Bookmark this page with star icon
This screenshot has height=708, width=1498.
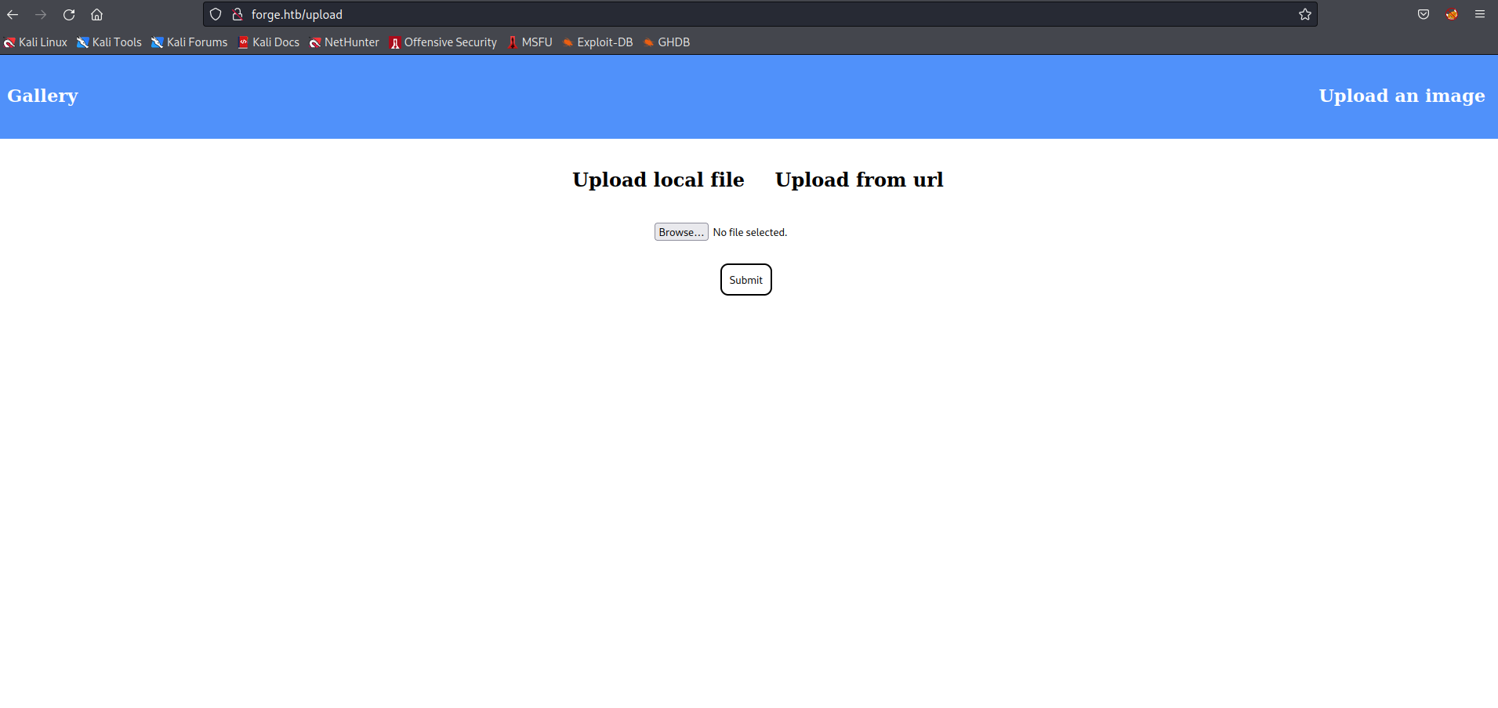click(x=1304, y=15)
